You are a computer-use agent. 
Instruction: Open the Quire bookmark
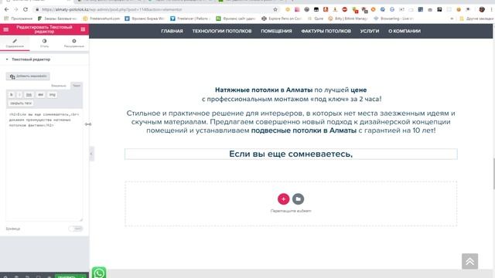(x=316, y=19)
